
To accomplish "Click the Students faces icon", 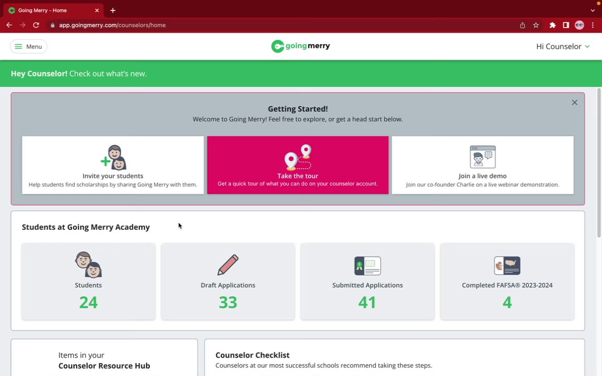I will click(x=88, y=264).
